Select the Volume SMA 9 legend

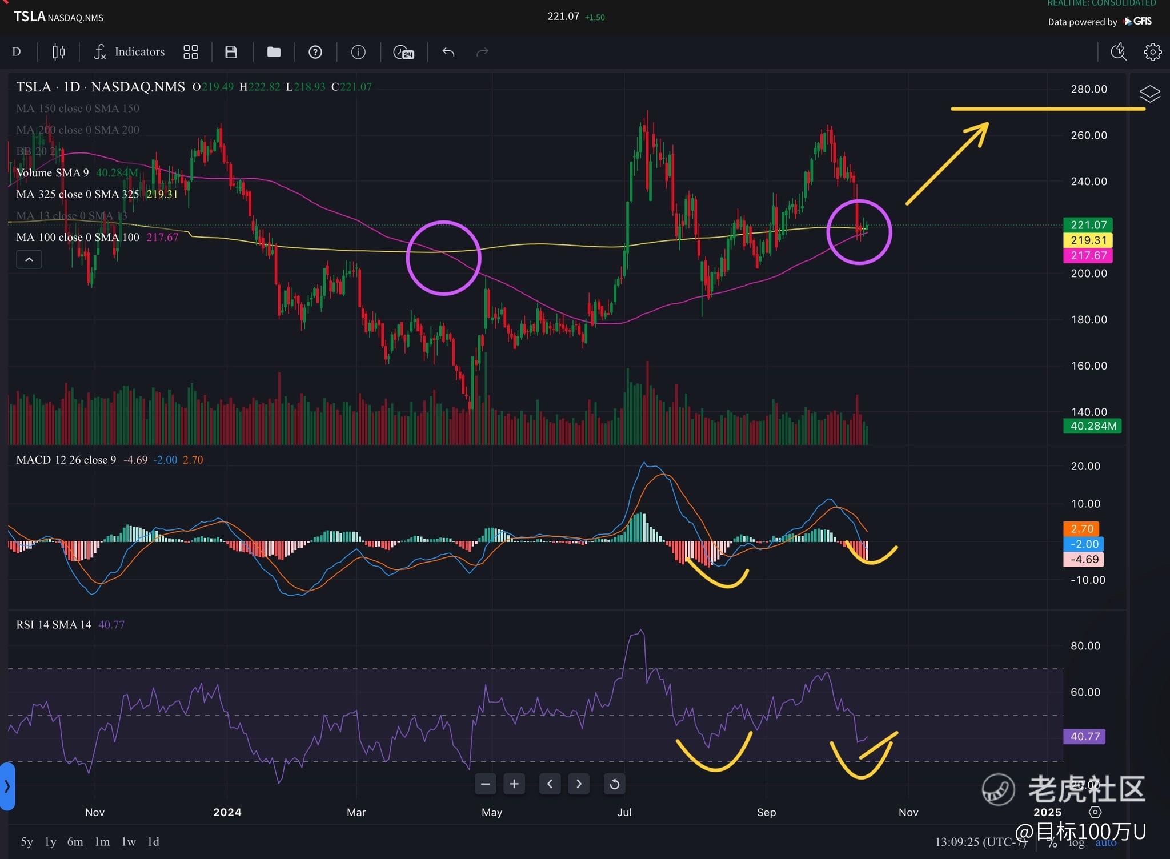tap(77, 172)
